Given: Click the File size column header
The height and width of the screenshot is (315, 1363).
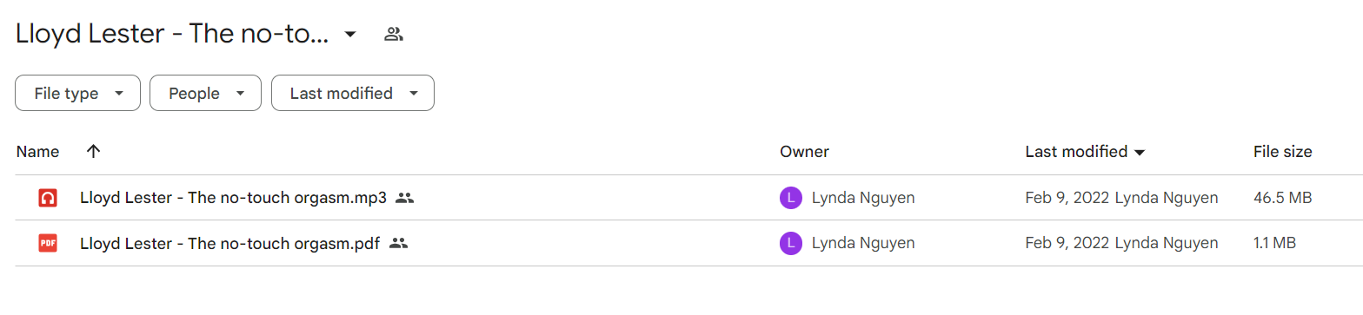Looking at the screenshot, I should 1282,152.
